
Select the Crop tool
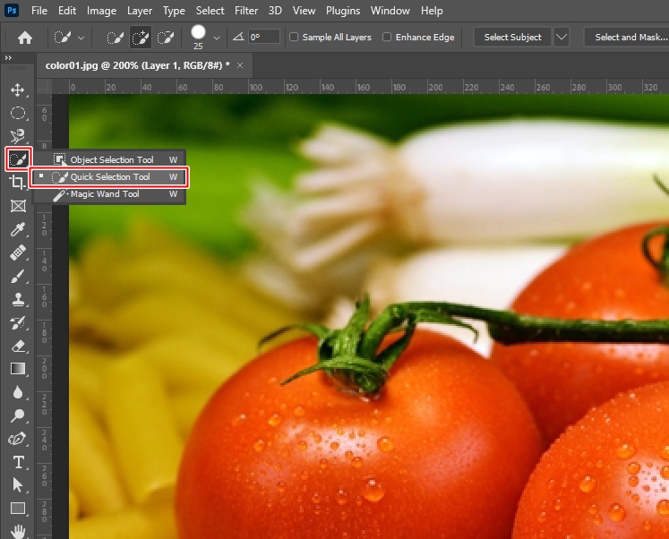tap(18, 183)
